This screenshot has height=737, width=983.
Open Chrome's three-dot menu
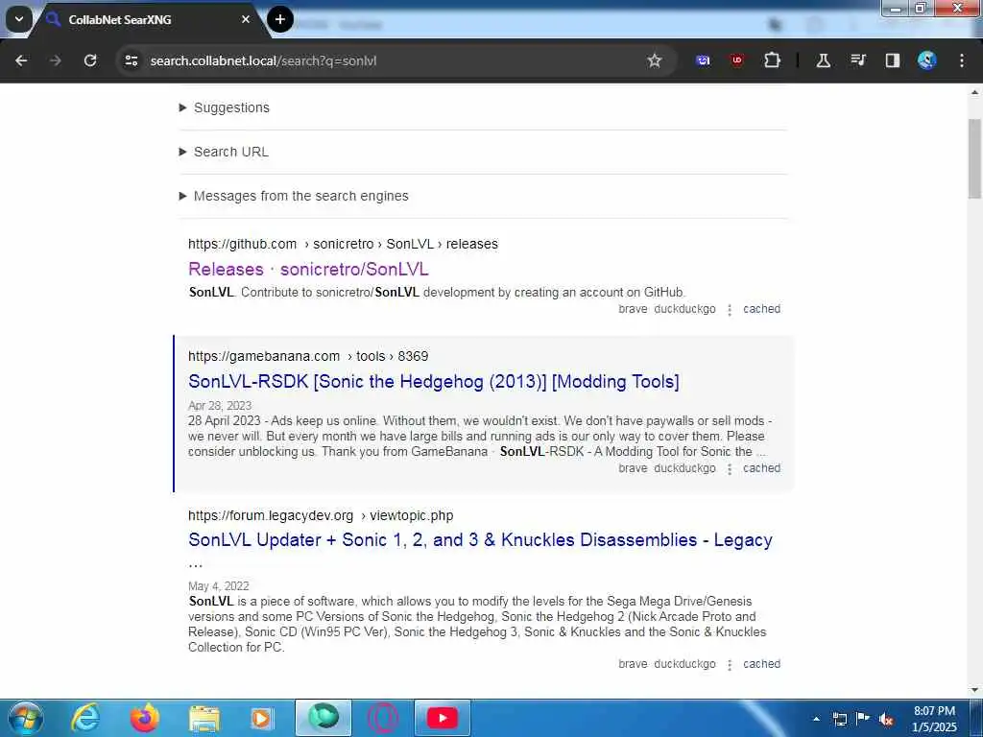[961, 60]
